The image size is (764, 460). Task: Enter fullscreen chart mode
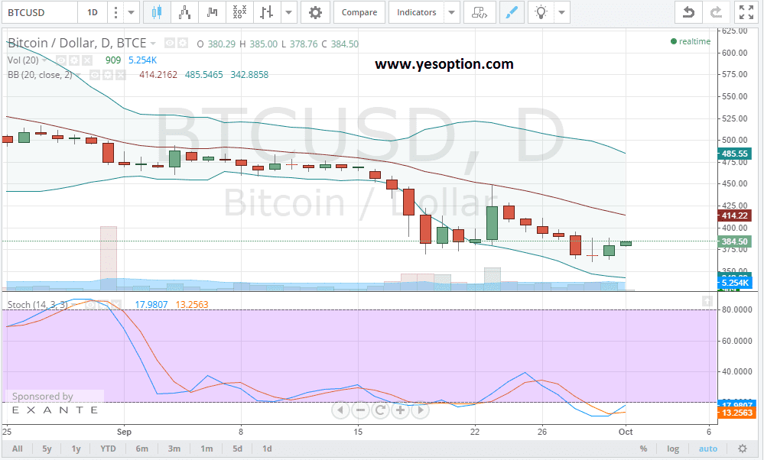tap(746, 11)
